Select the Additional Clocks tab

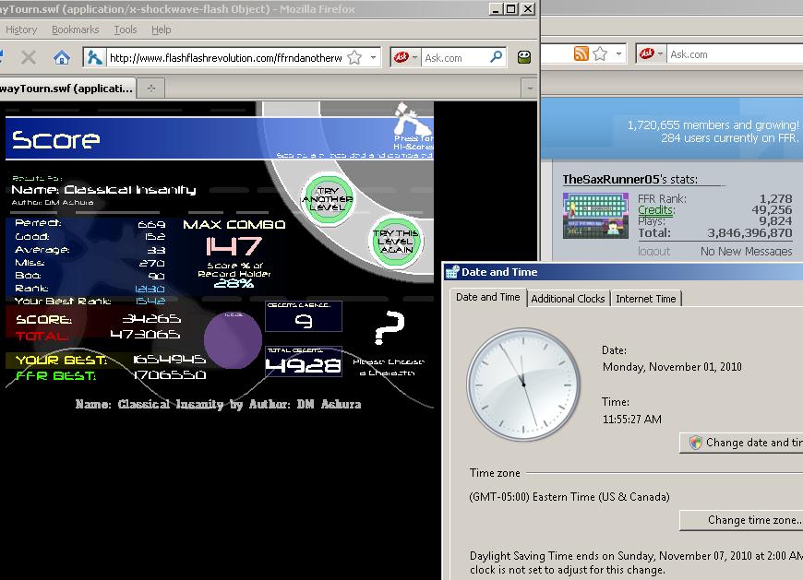click(x=568, y=299)
